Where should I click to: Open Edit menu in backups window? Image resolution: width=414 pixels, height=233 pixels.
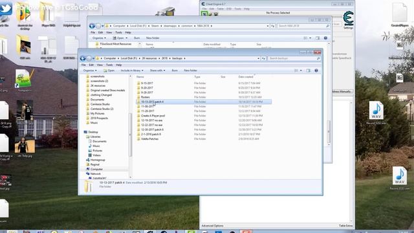[x=91, y=65]
